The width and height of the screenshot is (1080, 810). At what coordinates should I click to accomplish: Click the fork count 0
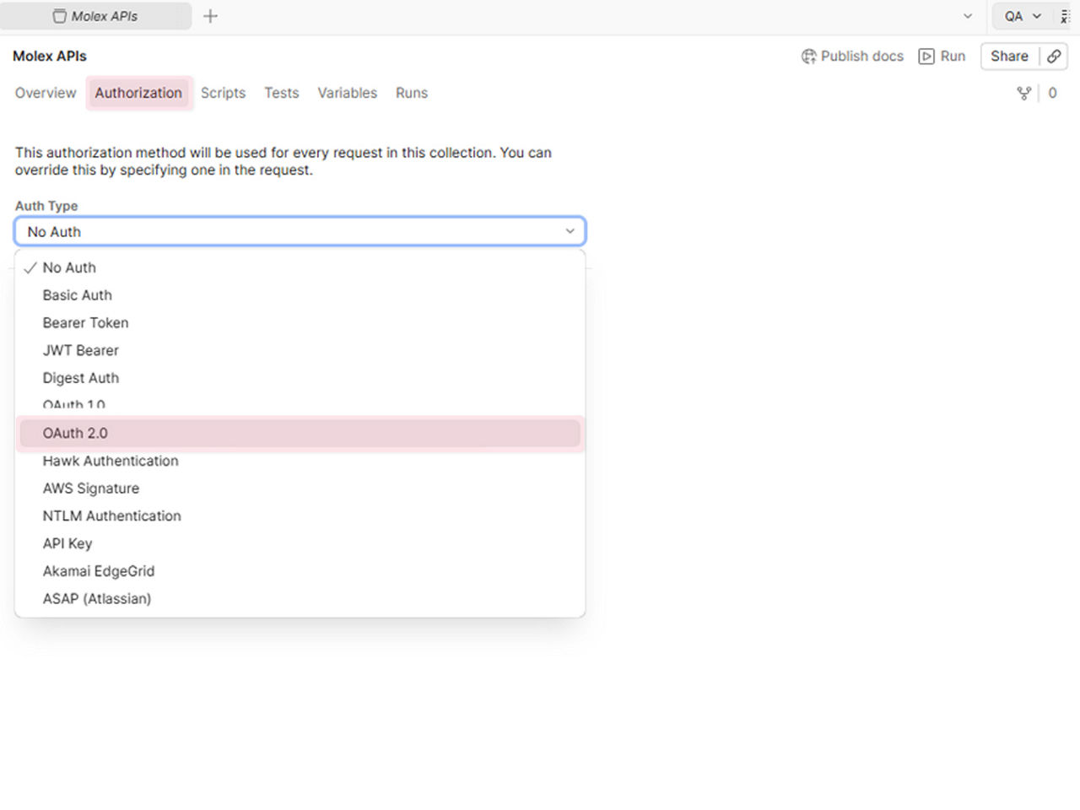1052,93
